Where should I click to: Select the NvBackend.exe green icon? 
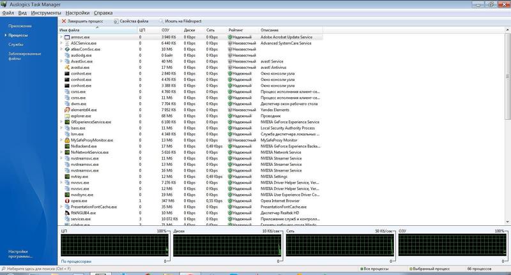coord(67,146)
